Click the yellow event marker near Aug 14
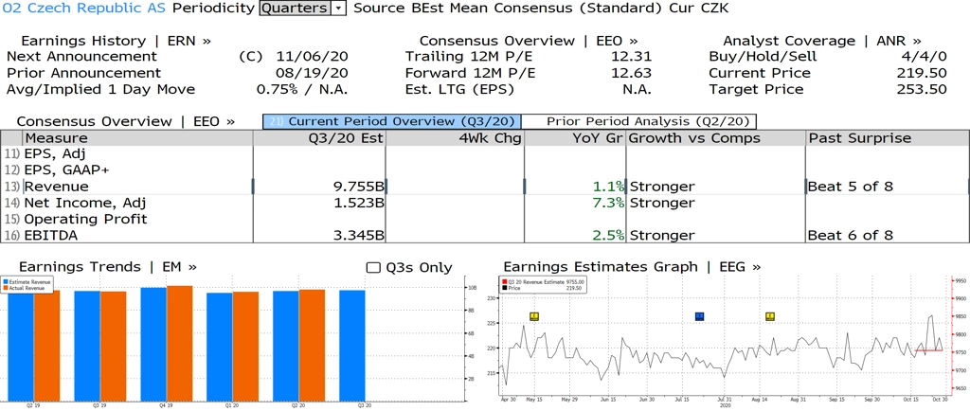Viewport: 970px width, 411px height. coord(770,316)
